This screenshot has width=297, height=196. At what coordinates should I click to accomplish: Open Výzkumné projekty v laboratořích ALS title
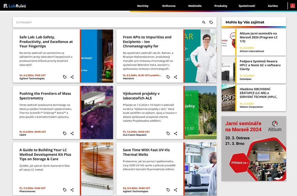click(x=141, y=96)
